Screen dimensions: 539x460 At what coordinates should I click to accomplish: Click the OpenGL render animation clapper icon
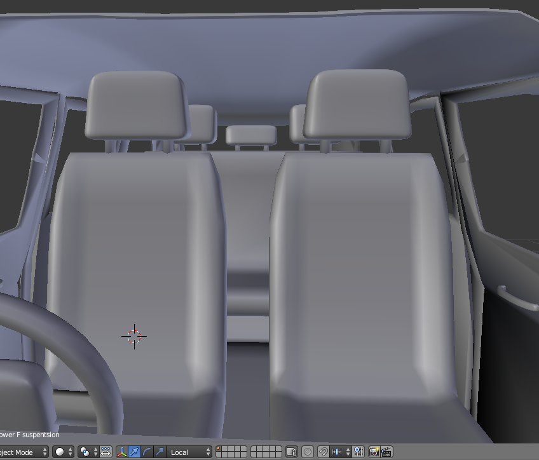coord(386,452)
